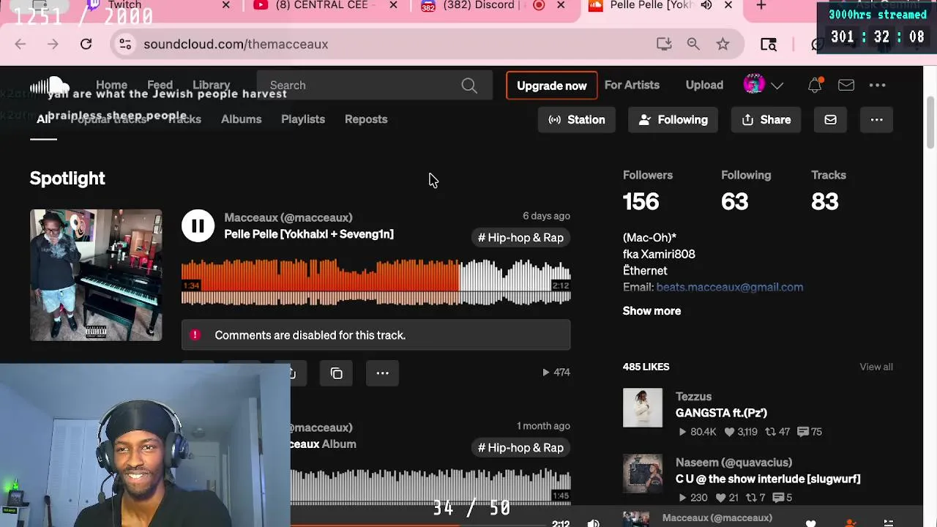Expand the user avatar dropdown chevron
937x527 pixels.
777,86
